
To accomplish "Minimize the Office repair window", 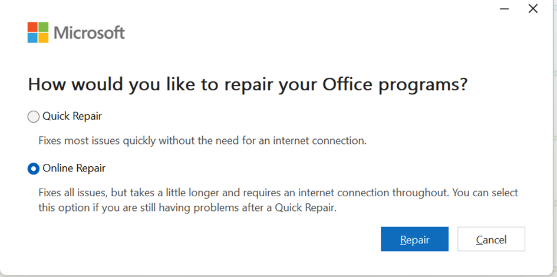I will [505, 8].
